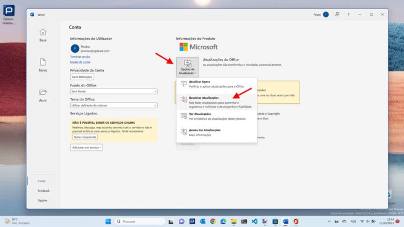Click the Terminar sessão link
This screenshot has height=227, width=404.
[x=80, y=57]
